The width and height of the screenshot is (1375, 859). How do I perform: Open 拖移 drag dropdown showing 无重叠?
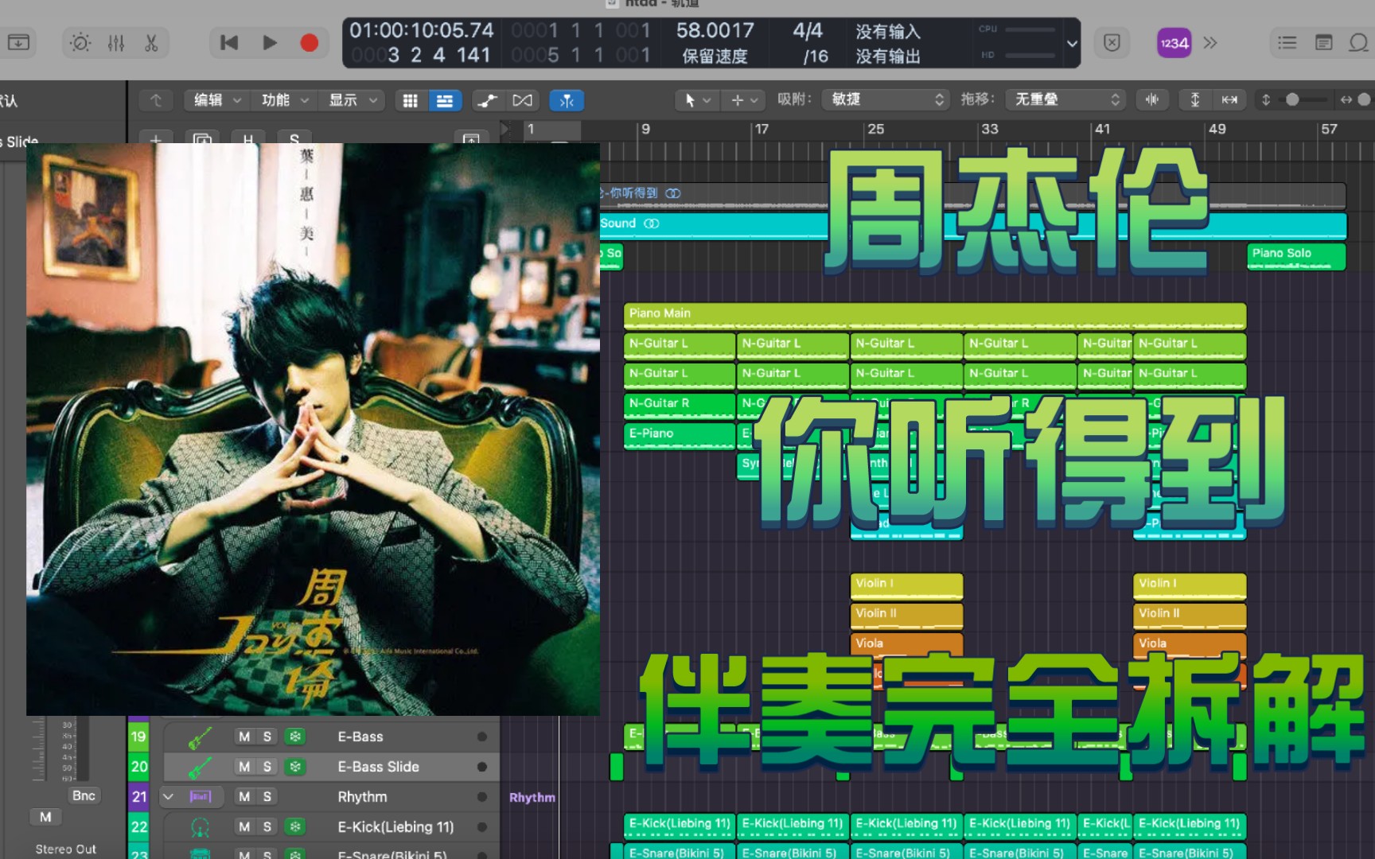[x=1066, y=99]
